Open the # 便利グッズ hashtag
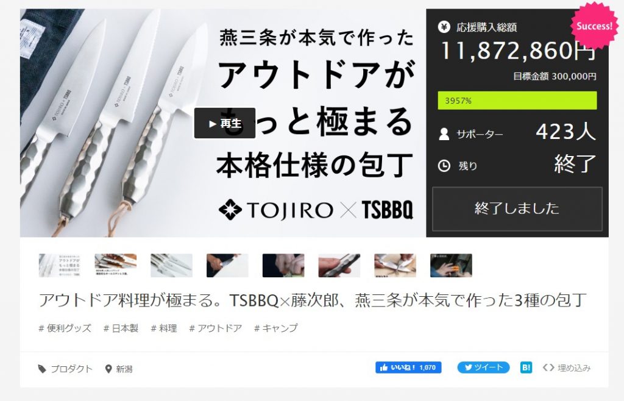624x401 pixels. 65,328
